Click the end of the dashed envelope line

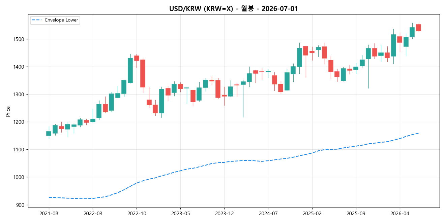pyautogui.click(x=418, y=133)
